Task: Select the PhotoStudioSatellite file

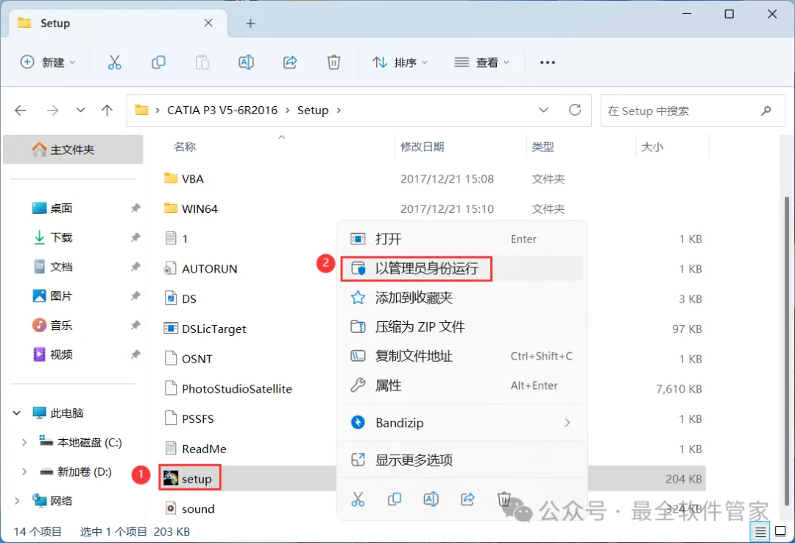Action: click(227, 389)
